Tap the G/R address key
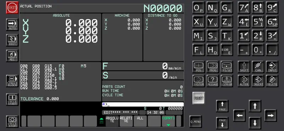Screen dimensions: 284x131 click(x=227, y=7)
